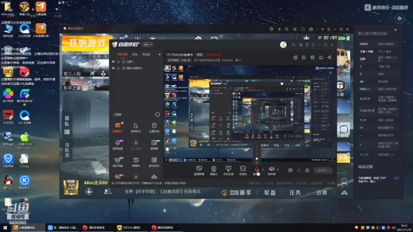Open the voice-changer microphone tool icon

click(118, 145)
